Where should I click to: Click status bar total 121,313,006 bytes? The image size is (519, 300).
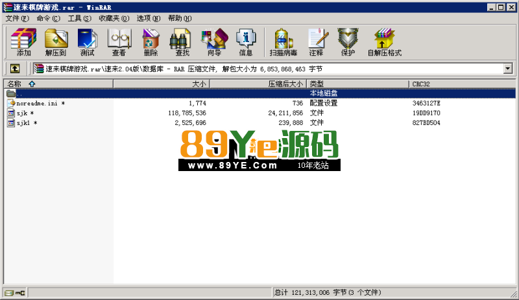(328, 293)
